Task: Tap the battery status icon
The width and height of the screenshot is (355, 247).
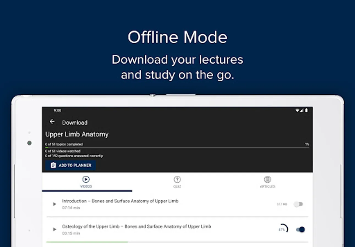Action: [306, 110]
